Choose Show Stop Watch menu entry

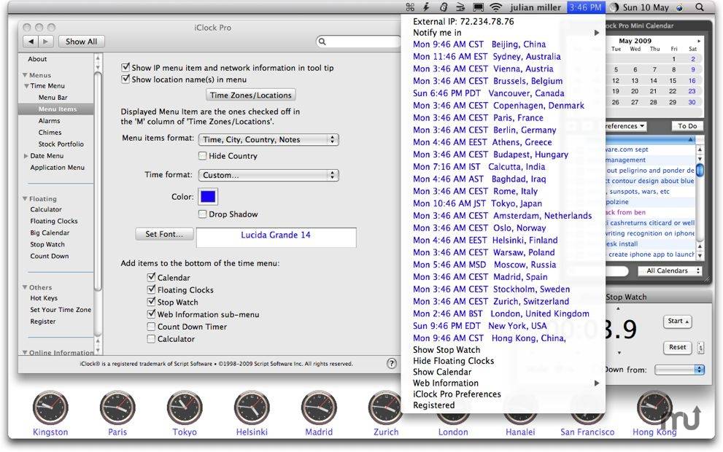click(x=446, y=350)
